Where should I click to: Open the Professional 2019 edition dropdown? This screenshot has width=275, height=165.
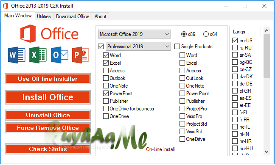(138, 46)
